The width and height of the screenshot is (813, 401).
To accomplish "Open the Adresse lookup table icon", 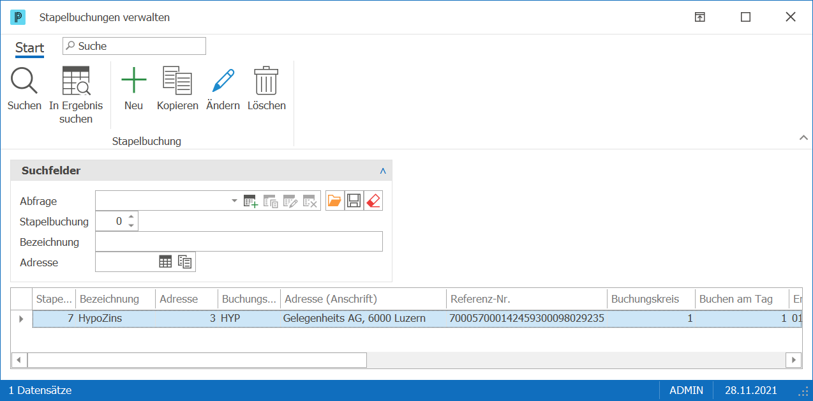I will point(165,262).
